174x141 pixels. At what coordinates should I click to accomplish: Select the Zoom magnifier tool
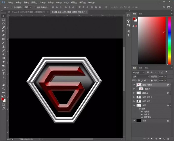(3, 88)
